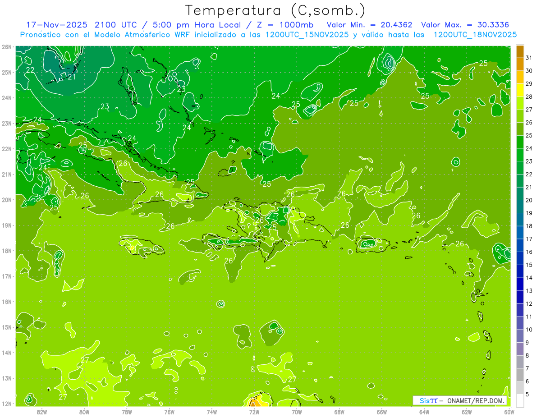Click the legend scale label 13
Screen dimensions: 541x418
529,291
